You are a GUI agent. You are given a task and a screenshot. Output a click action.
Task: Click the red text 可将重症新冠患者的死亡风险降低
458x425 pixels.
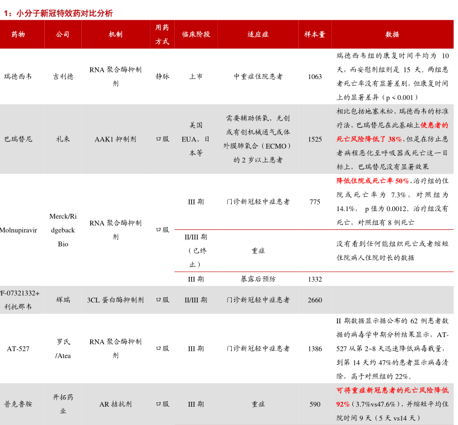[x=392, y=390]
